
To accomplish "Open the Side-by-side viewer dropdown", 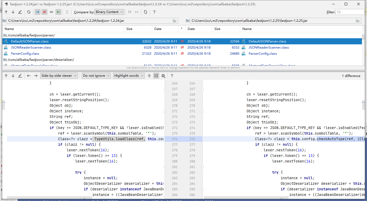I will click(59, 76).
